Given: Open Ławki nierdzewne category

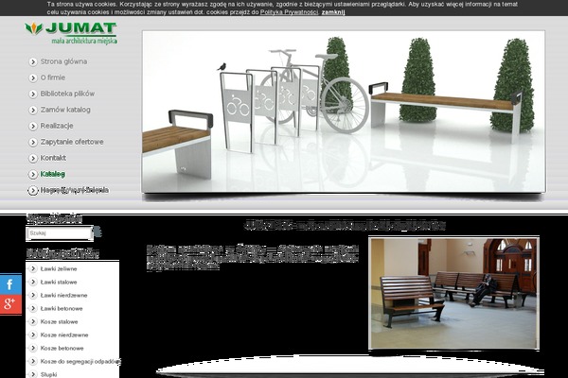Looking at the screenshot, I should click(63, 295).
